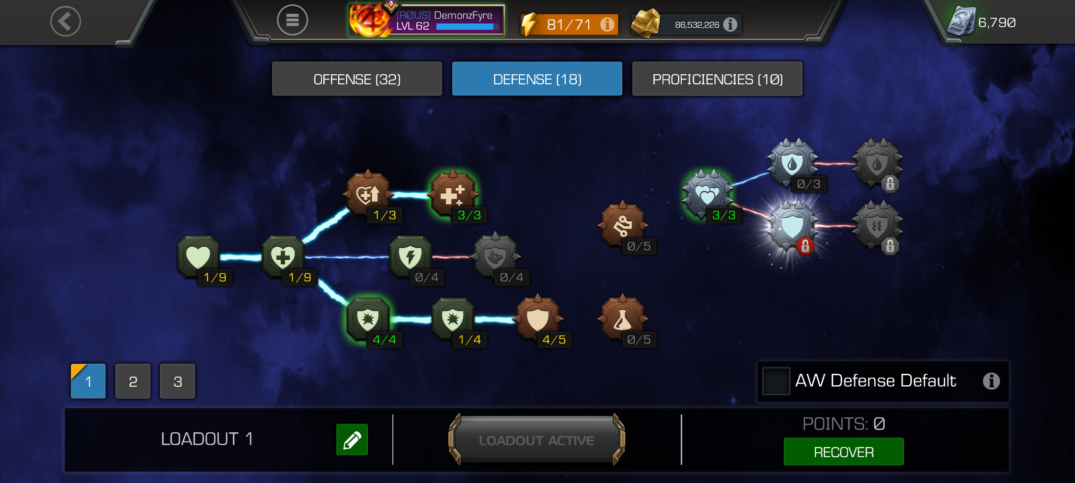Edit the Loadout 1 name
This screenshot has width=1075, height=483.
(x=352, y=439)
